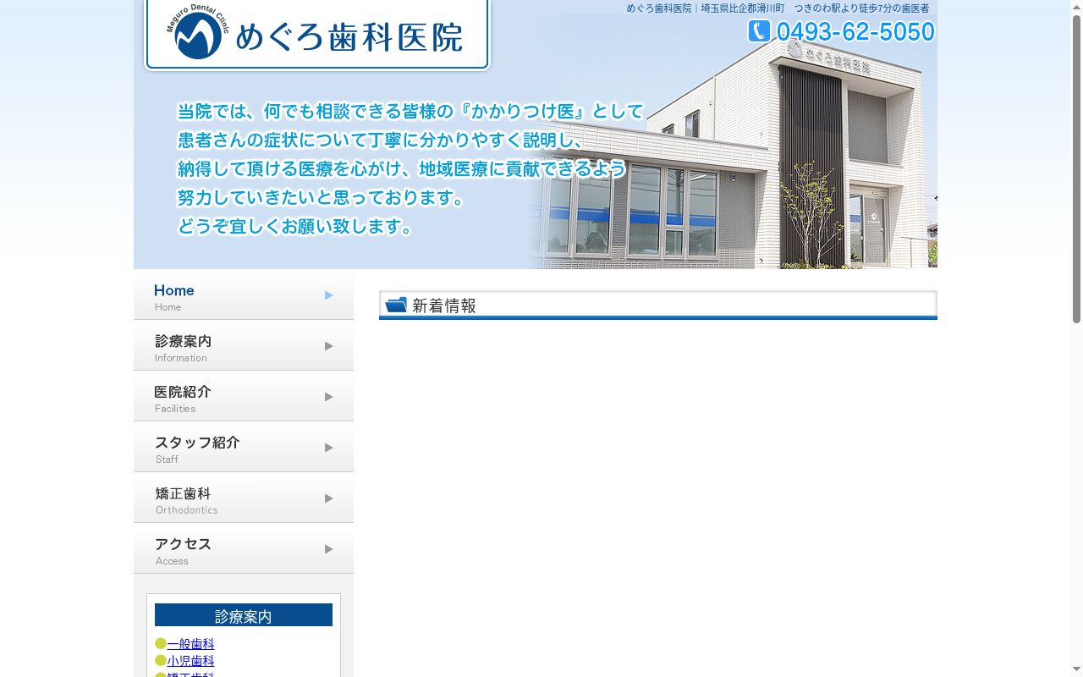
Task: Follow the 一般歯科 link
Action: (x=190, y=644)
